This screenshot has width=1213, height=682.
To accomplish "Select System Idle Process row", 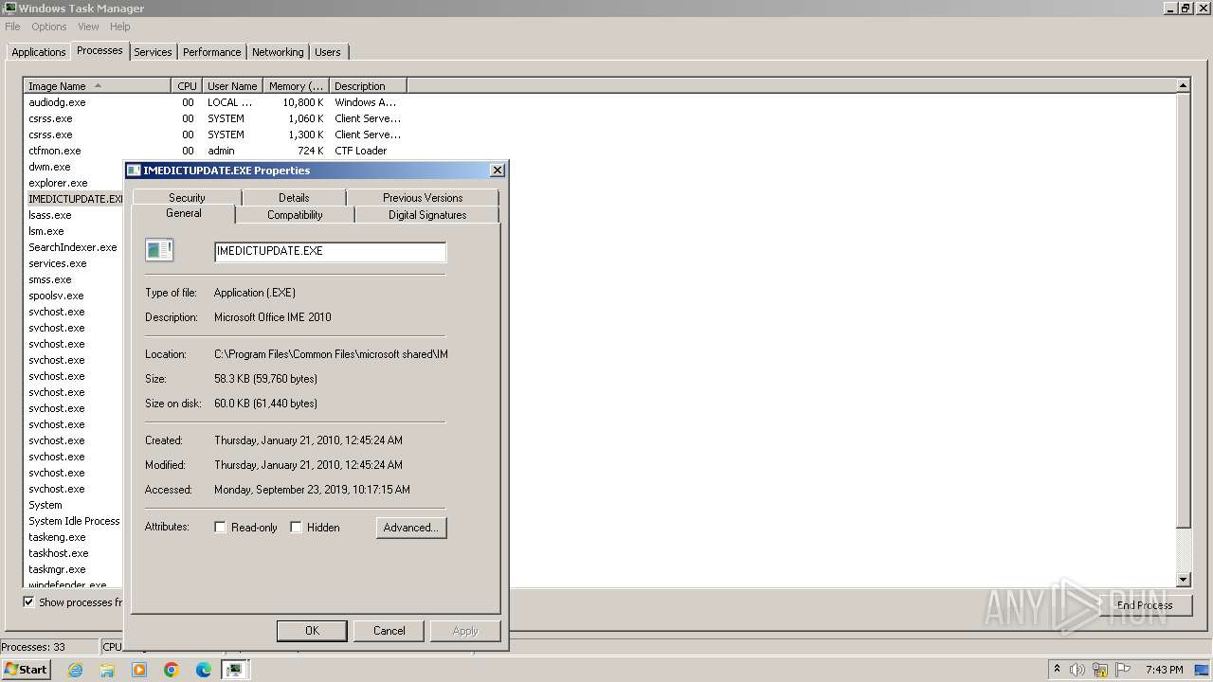I will click(x=74, y=521).
